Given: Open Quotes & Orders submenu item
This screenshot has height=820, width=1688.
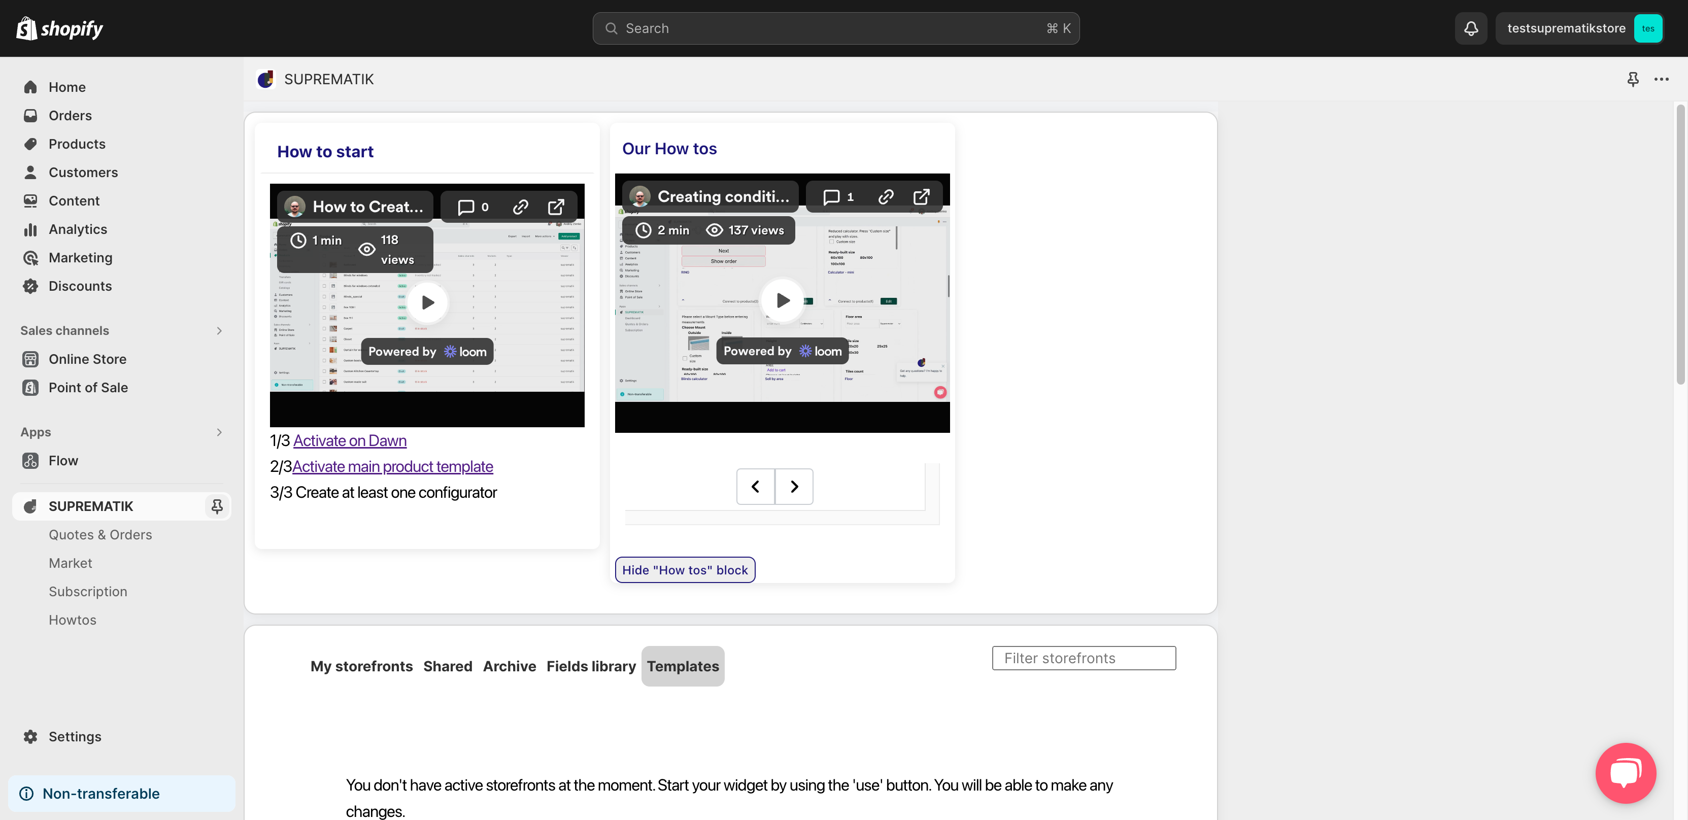Looking at the screenshot, I should point(100,534).
